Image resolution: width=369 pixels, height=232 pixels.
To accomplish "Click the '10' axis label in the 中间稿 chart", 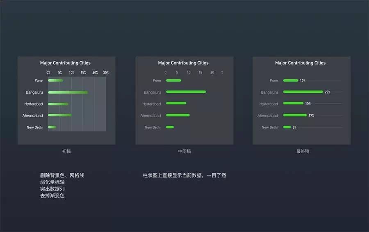I will tap(189, 72).
